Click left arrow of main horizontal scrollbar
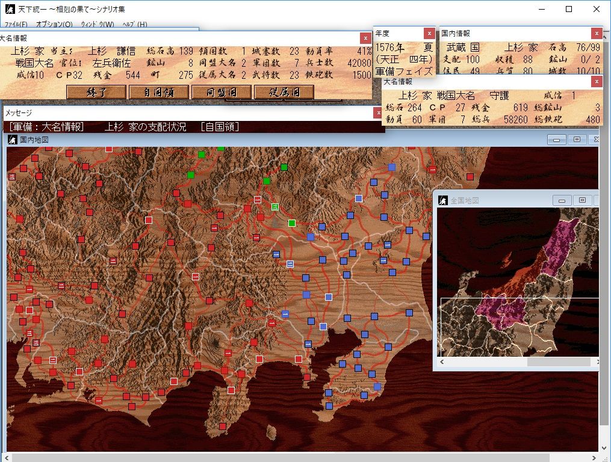The image size is (611, 462). (x=7, y=458)
